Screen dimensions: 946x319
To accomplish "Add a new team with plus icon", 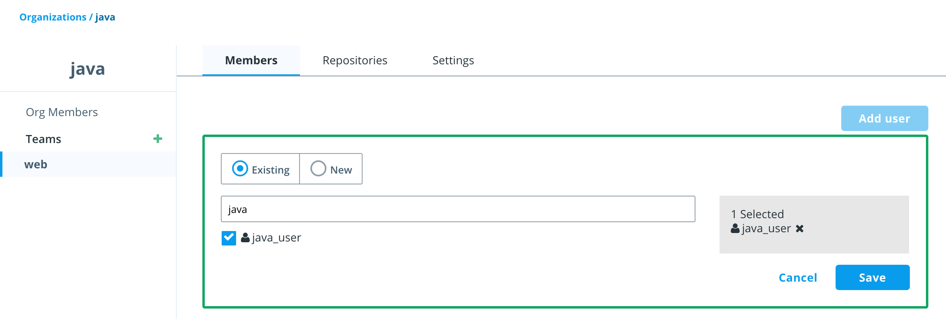I will [158, 139].
